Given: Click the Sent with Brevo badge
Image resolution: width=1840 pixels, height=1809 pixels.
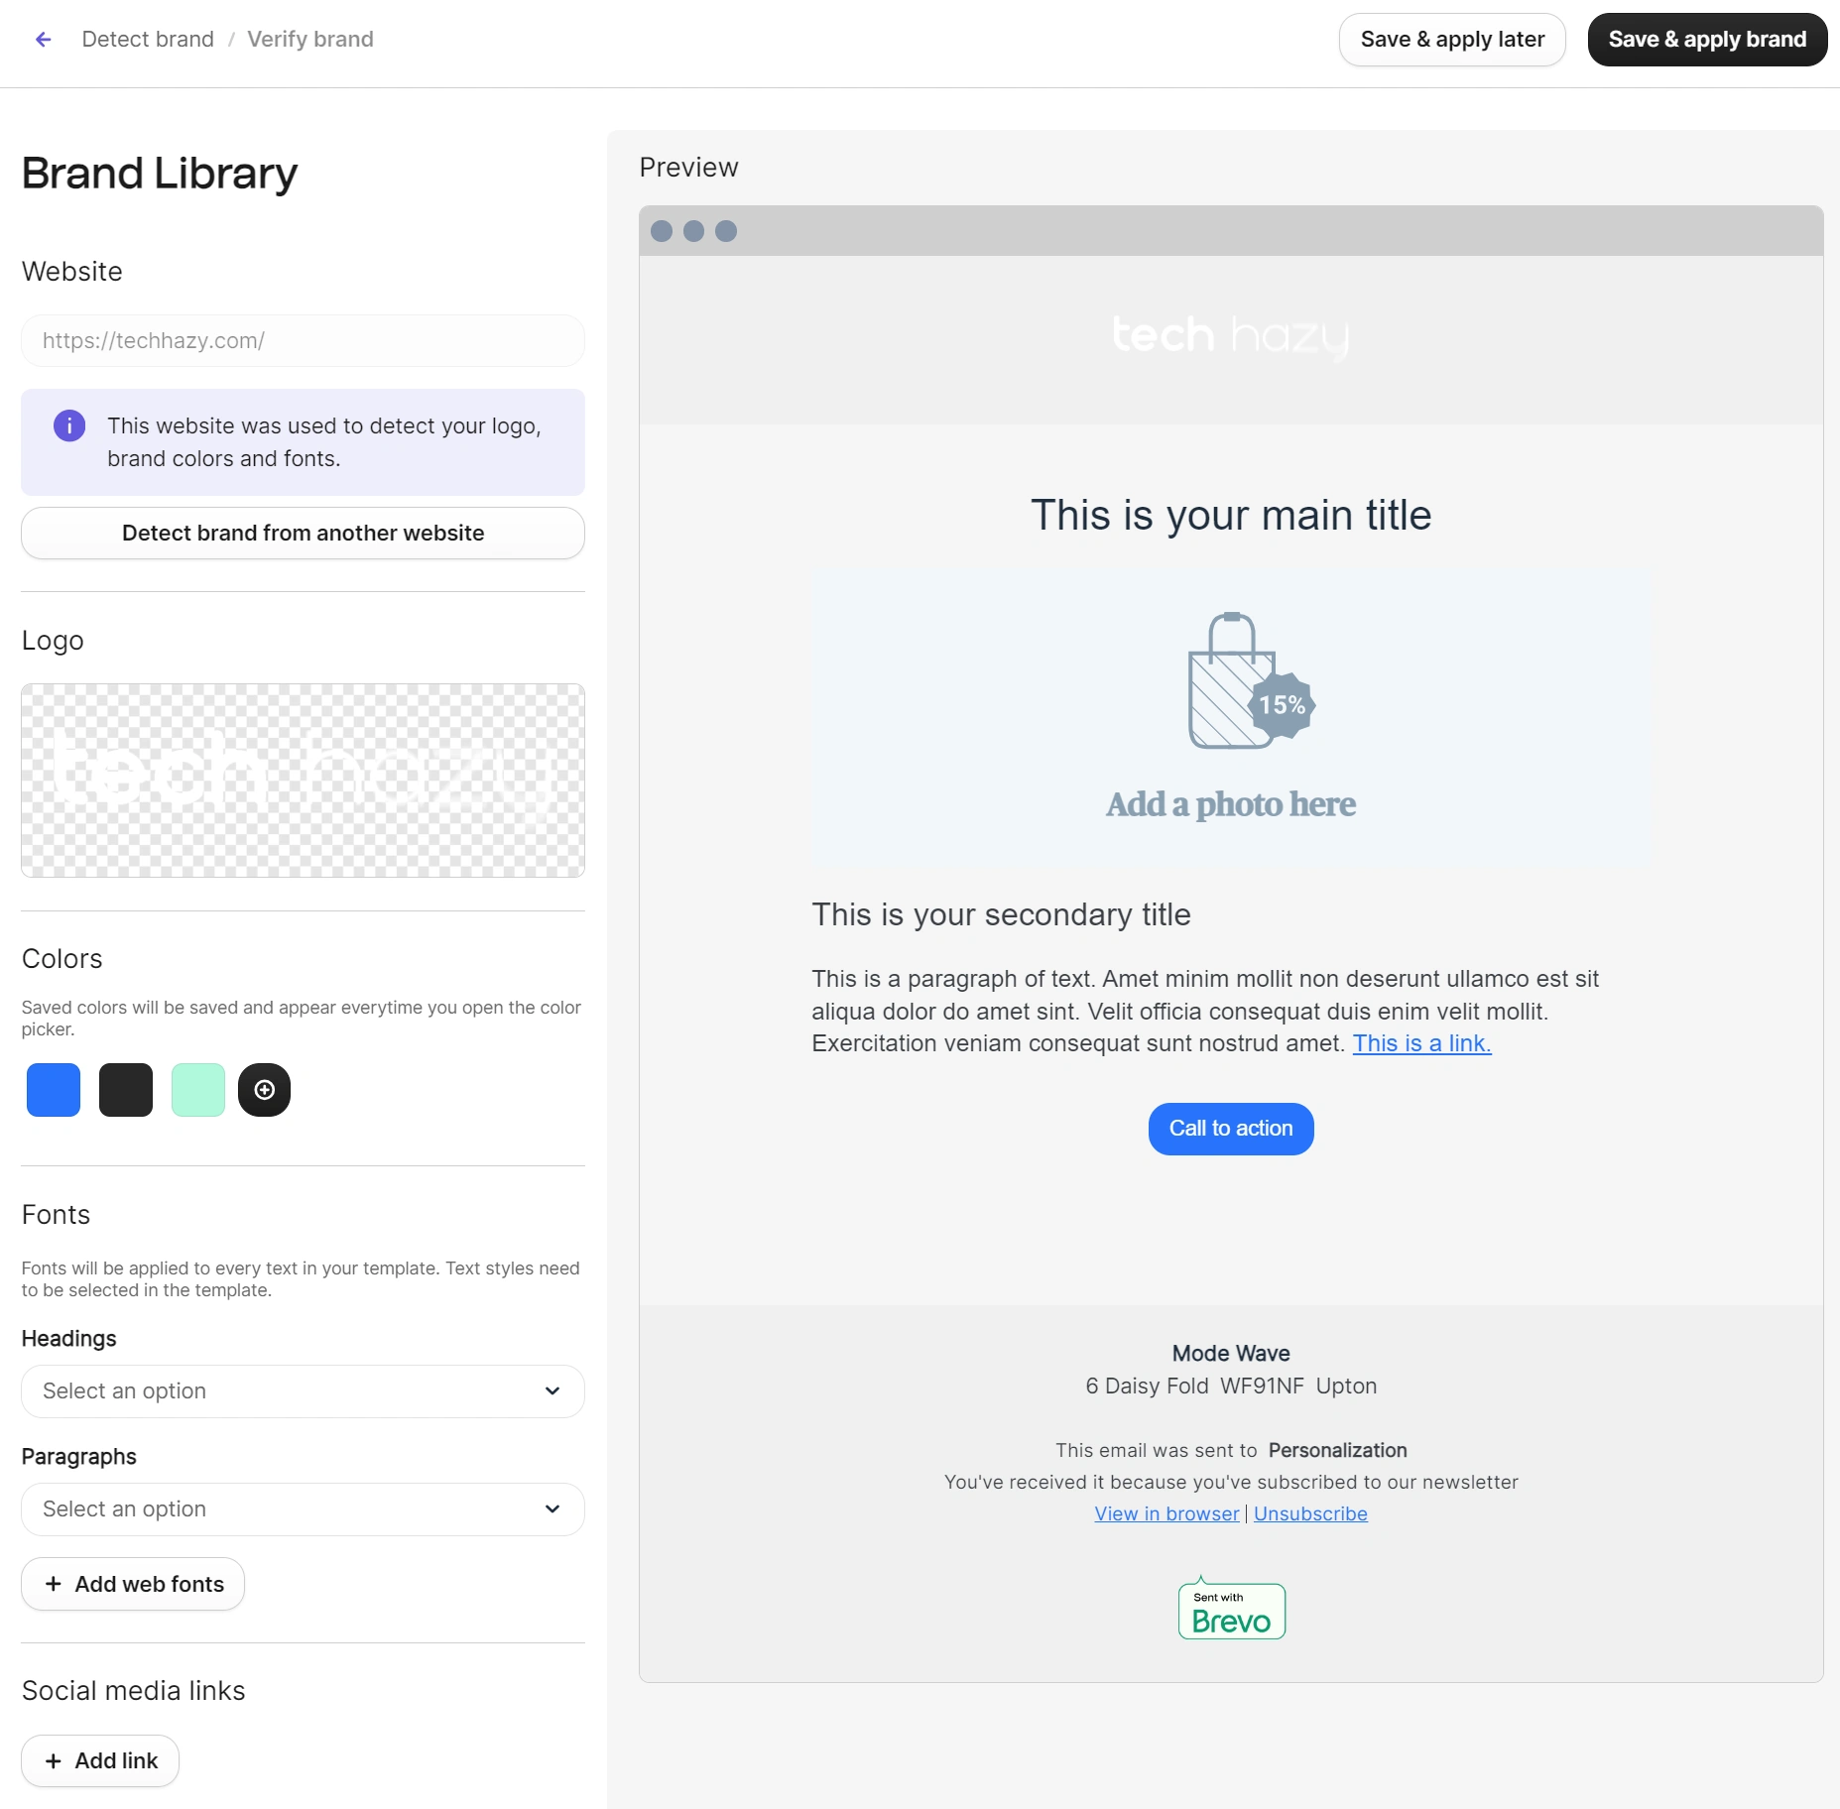Looking at the screenshot, I should click(1231, 1609).
